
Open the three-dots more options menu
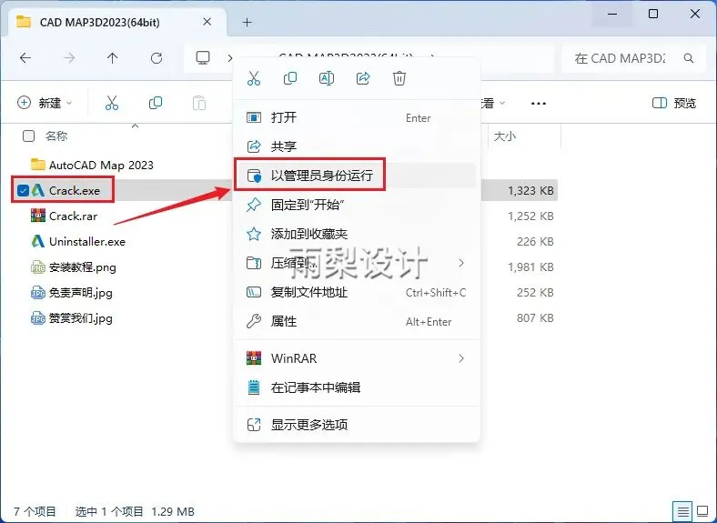[x=539, y=104]
